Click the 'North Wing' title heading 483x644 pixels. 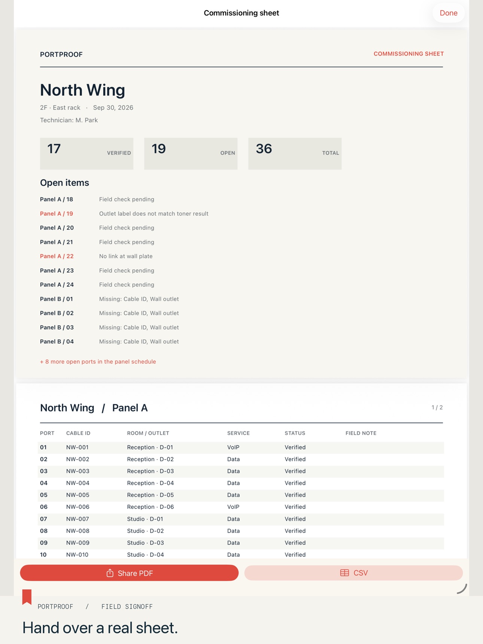coord(82,90)
